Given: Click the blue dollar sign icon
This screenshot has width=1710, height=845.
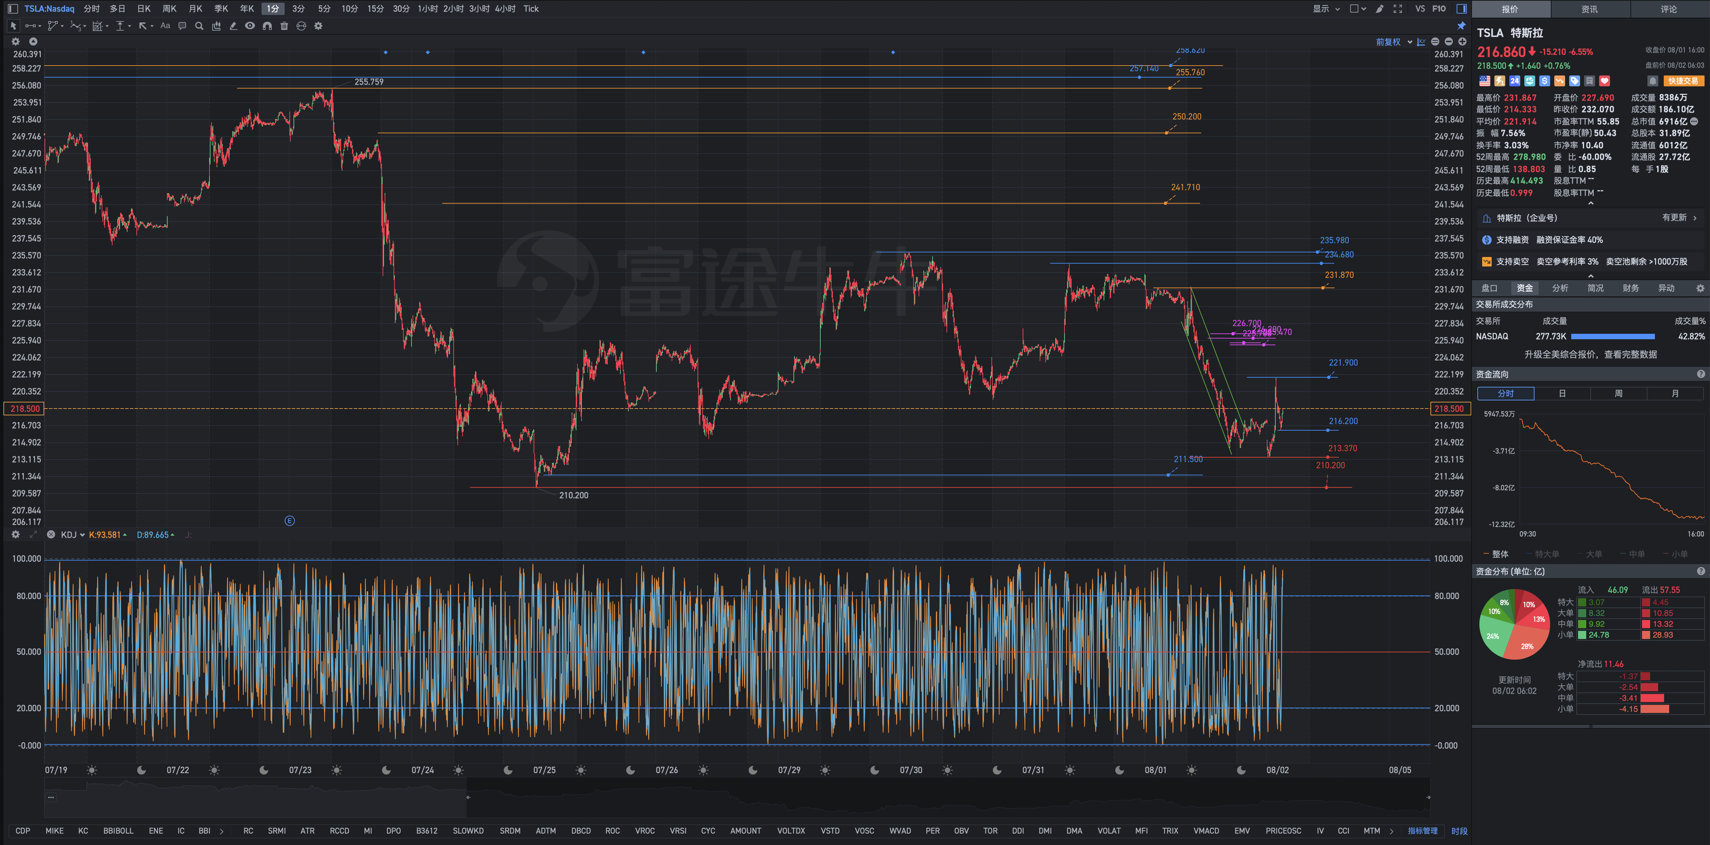Looking at the screenshot, I should tap(1545, 81).
